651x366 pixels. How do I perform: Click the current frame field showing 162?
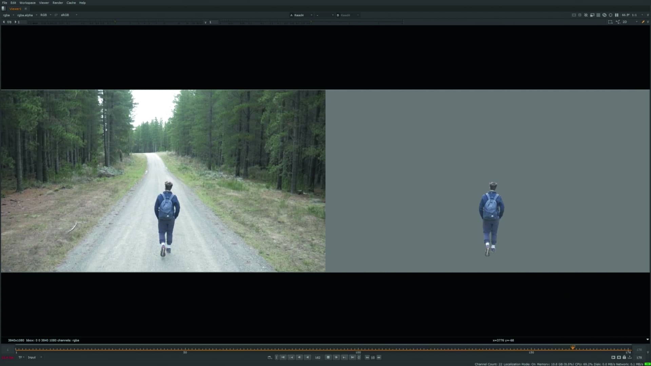pos(318,358)
